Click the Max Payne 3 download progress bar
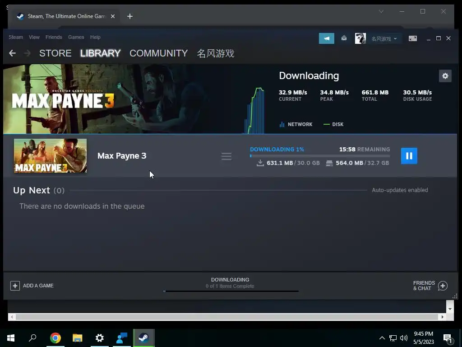 320,156
